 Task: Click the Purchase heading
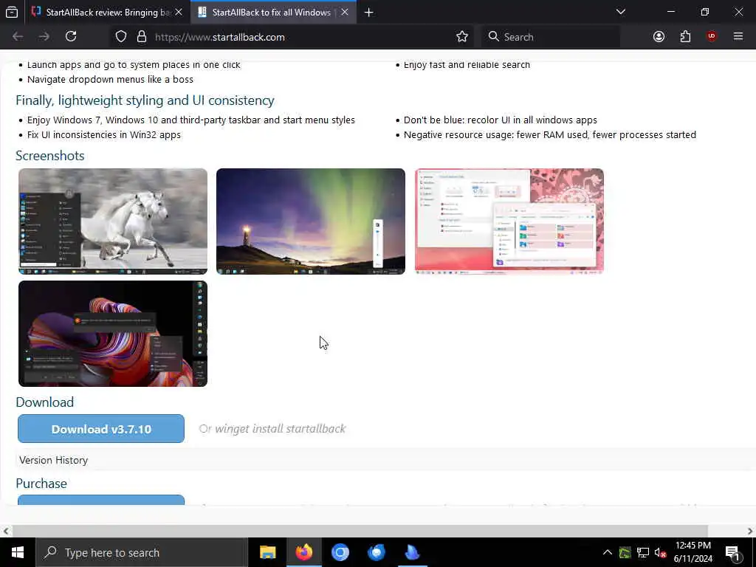tap(41, 483)
